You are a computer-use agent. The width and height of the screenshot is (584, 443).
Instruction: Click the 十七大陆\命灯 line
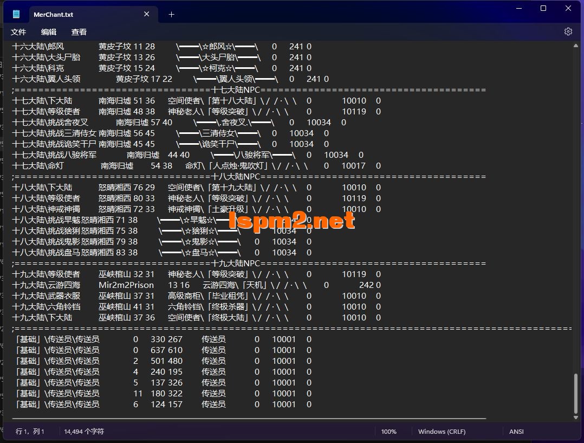(x=196, y=165)
